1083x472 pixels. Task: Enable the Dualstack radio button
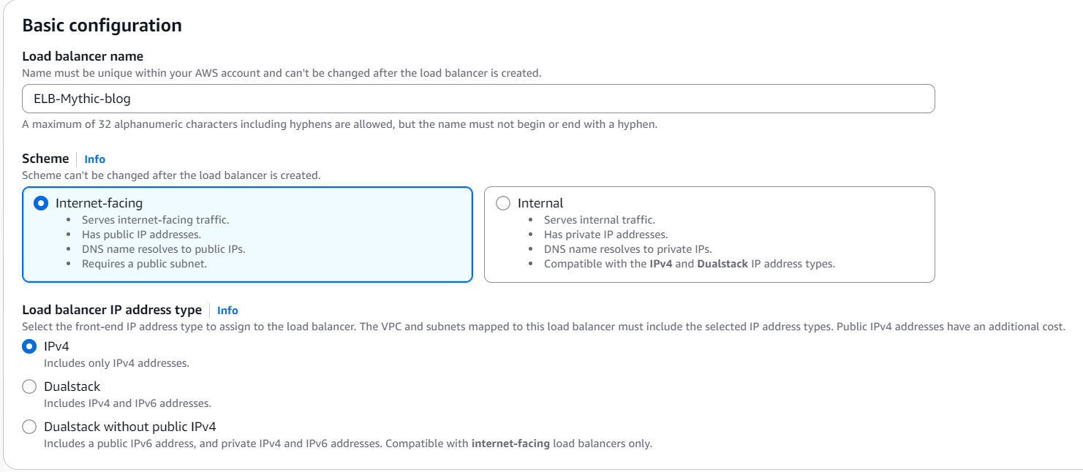[29, 387]
